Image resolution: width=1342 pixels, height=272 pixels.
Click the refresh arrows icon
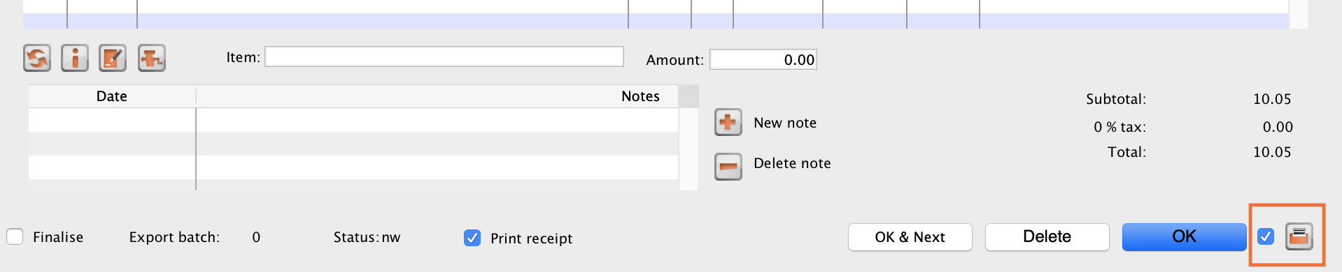point(37,58)
